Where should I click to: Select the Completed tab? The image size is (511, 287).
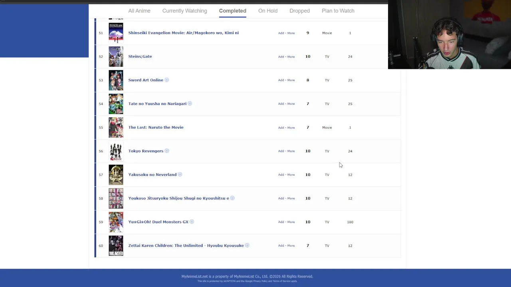tap(232, 11)
